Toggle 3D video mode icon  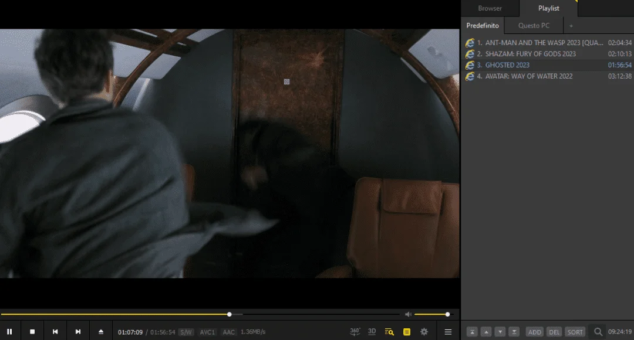[x=372, y=332]
